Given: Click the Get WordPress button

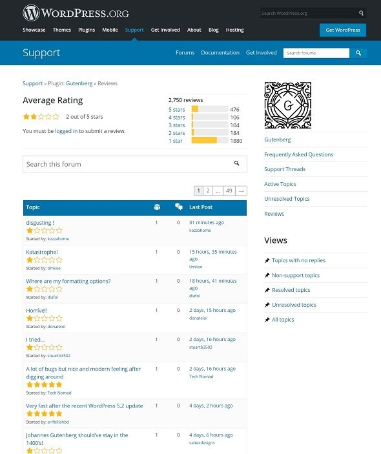Looking at the screenshot, I should (x=343, y=30).
